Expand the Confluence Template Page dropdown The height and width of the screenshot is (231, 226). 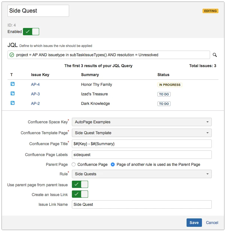[x=142, y=133]
